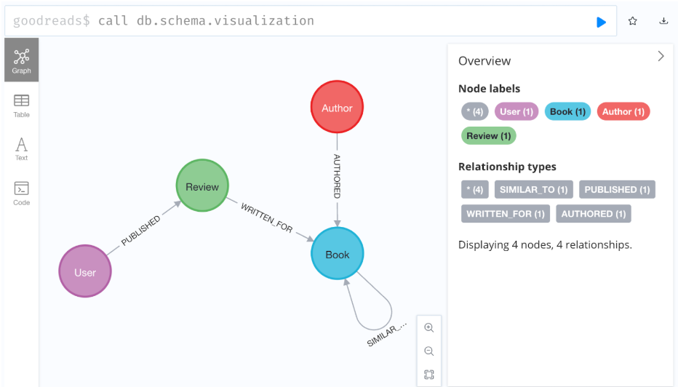The width and height of the screenshot is (678, 387).
Task: Select the Author node in graph
Action: 337,108
